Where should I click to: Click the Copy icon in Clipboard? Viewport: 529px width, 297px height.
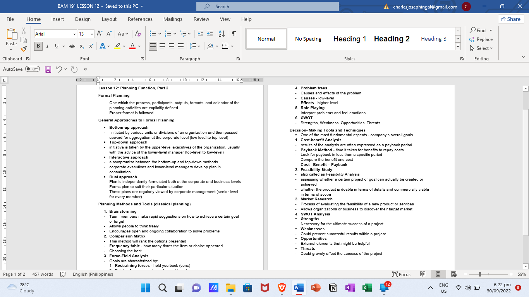pos(24,40)
